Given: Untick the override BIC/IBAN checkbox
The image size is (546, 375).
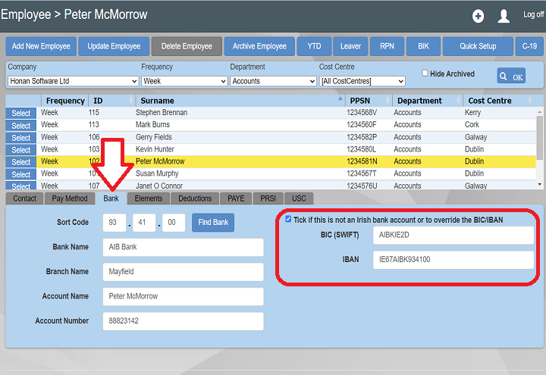Looking at the screenshot, I should pyautogui.click(x=288, y=219).
